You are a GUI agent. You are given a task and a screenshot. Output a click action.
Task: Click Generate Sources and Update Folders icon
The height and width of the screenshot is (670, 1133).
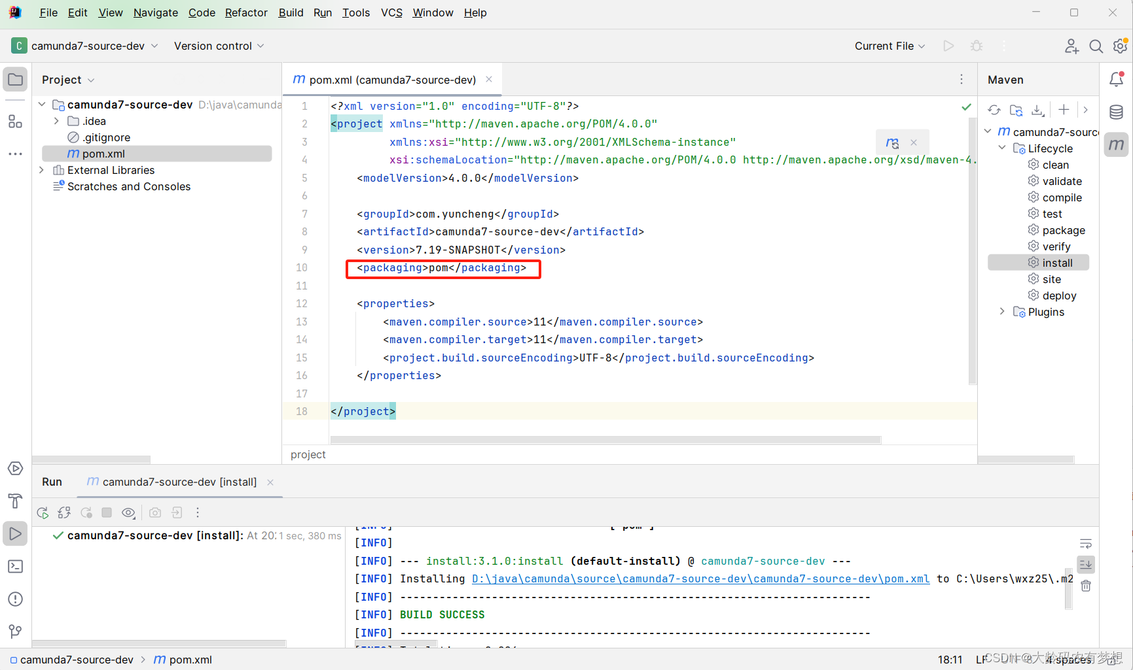1016,110
